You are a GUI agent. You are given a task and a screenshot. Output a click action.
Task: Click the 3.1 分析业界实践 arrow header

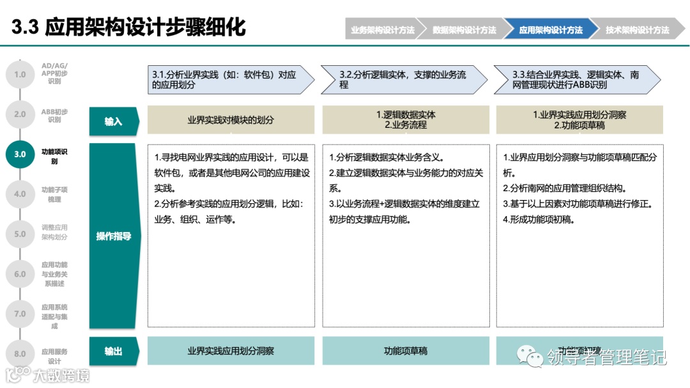pos(231,80)
